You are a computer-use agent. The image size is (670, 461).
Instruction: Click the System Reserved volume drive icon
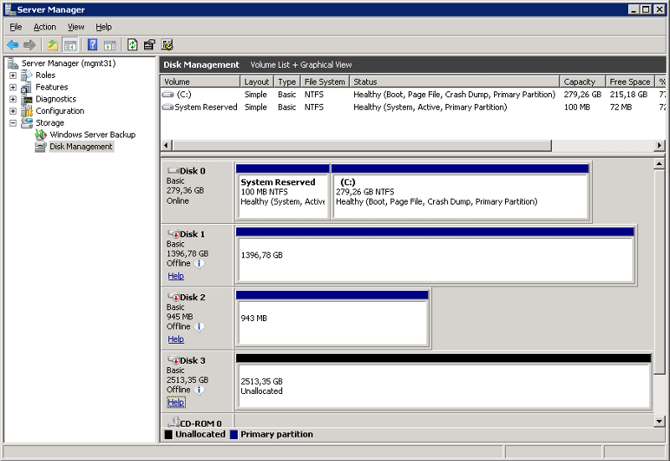pyautogui.click(x=168, y=107)
